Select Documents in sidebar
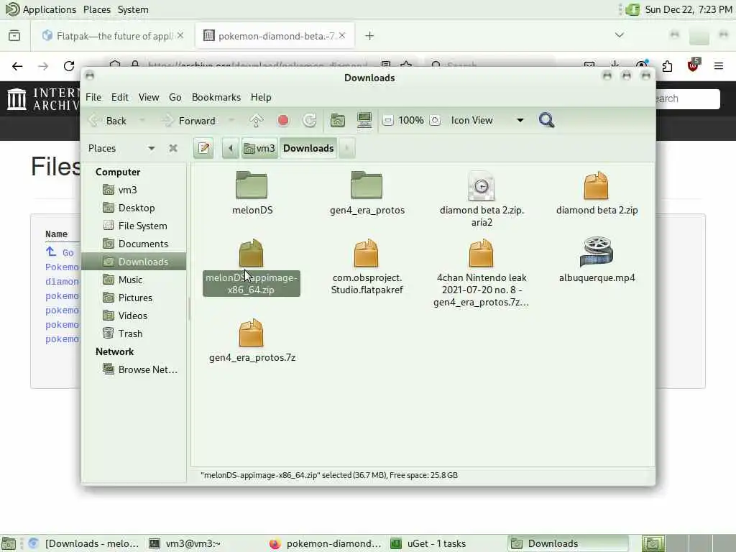The height and width of the screenshot is (552, 736). pyautogui.click(x=134, y=244)
